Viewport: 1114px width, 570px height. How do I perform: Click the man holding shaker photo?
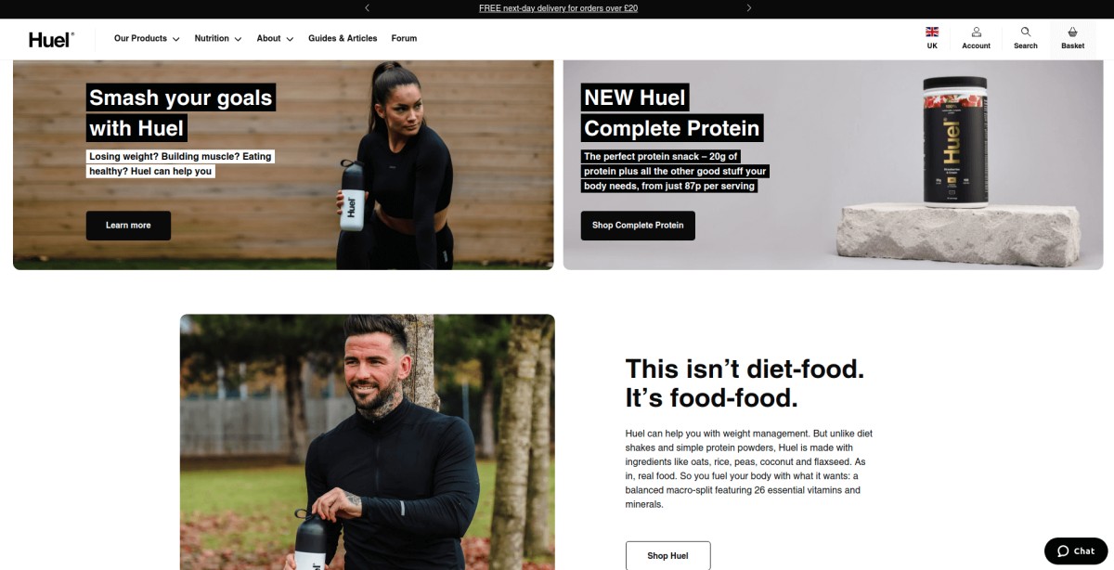point(367,442)
